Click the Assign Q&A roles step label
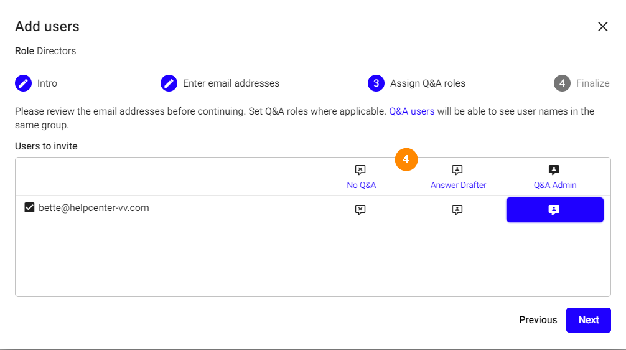 (427, 83)
